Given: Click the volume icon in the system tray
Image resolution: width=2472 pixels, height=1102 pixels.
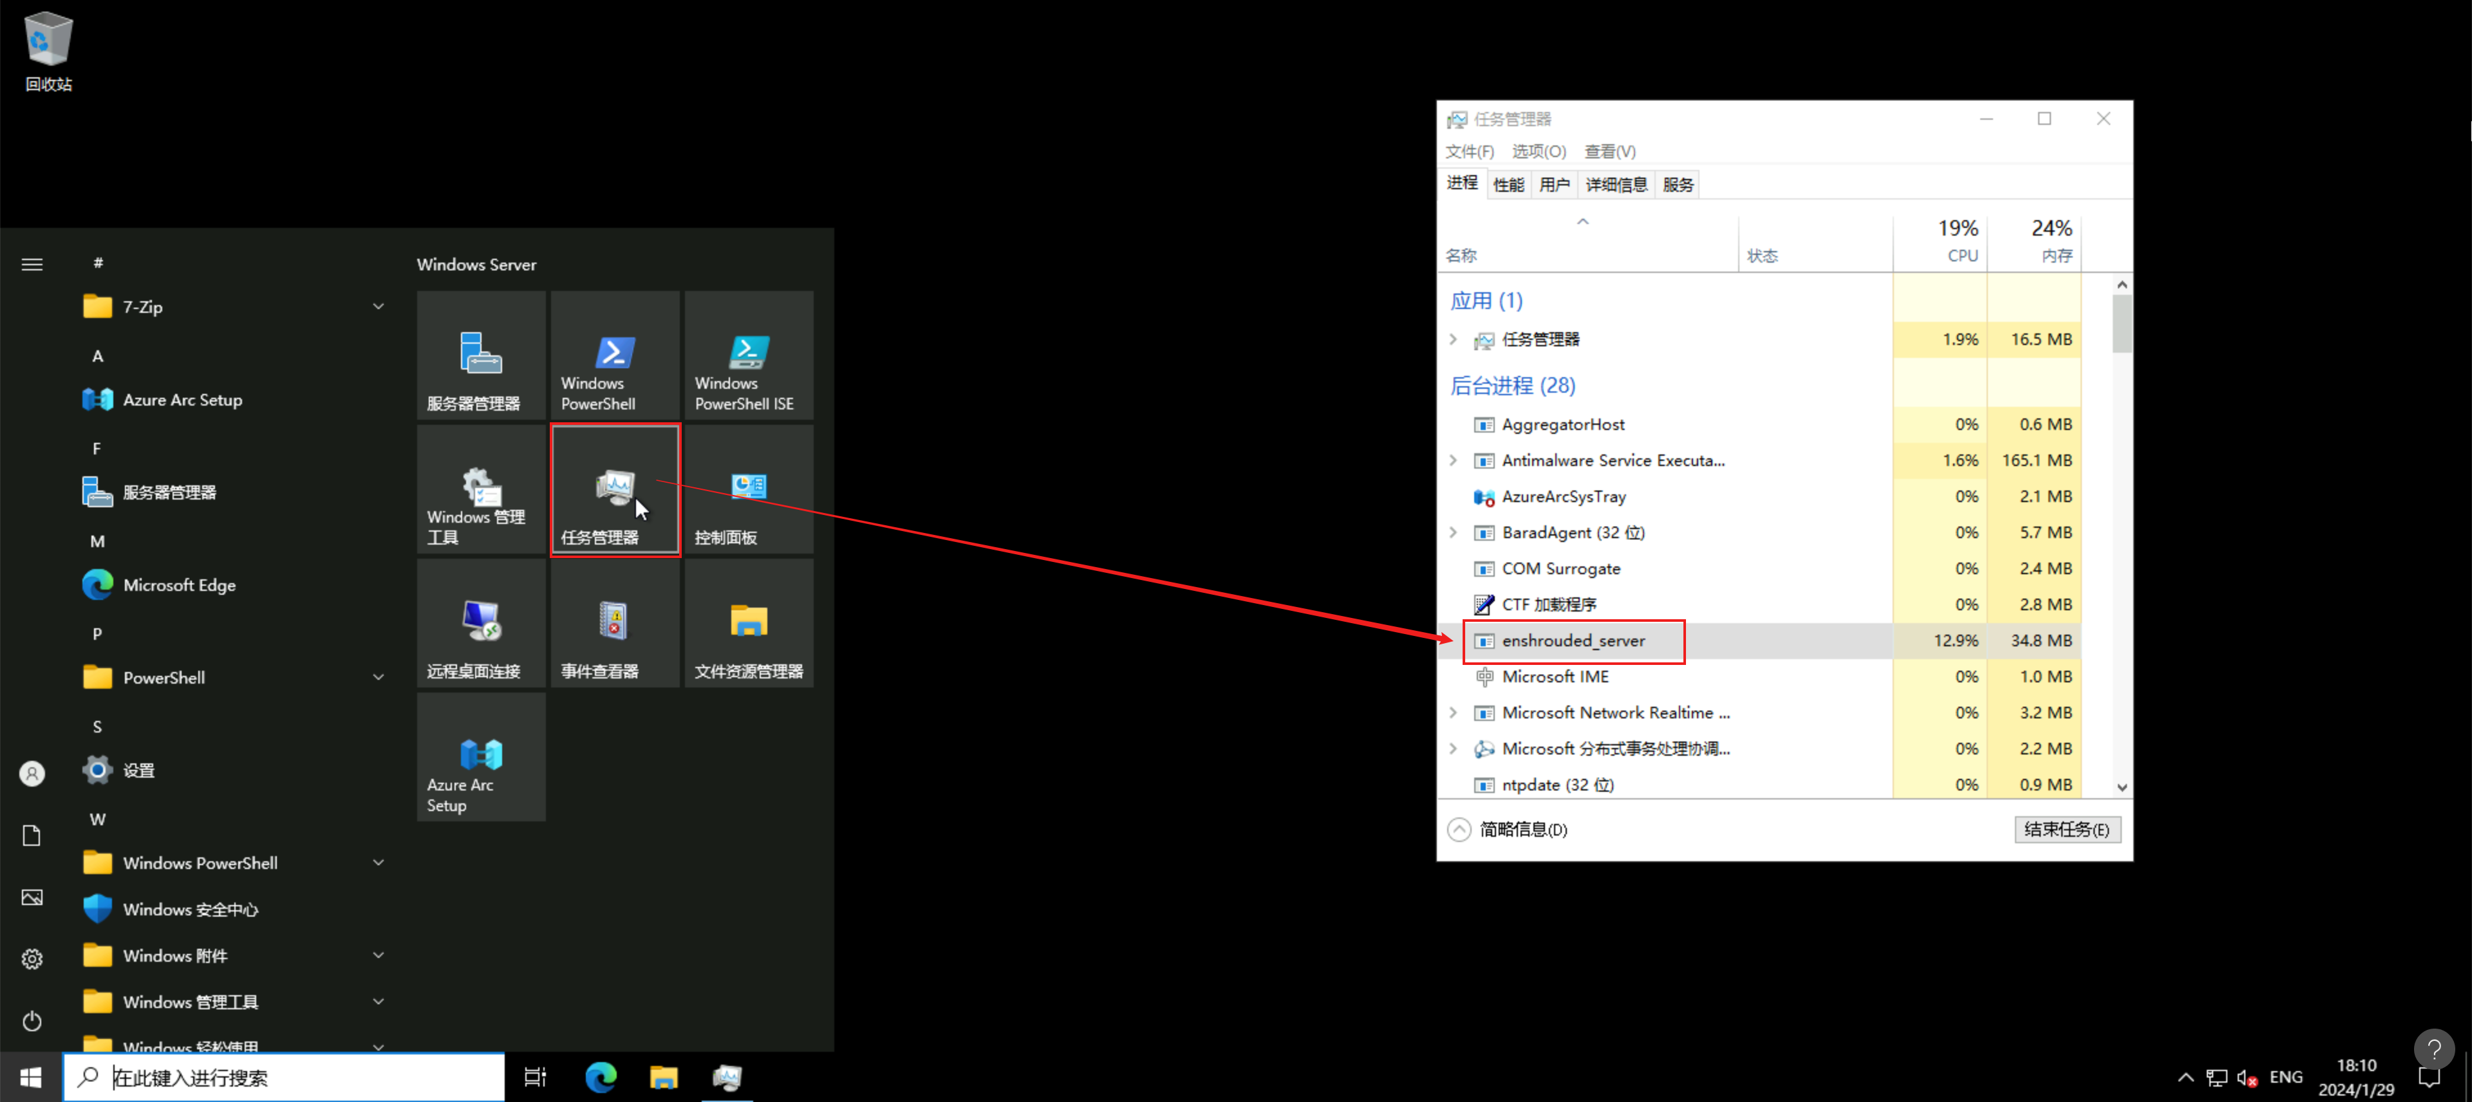Looking at the screenshot, I should (x=2247, y=1078).
